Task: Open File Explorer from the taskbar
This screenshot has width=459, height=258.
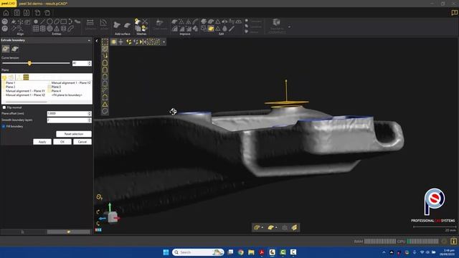Action: (251, 252)
